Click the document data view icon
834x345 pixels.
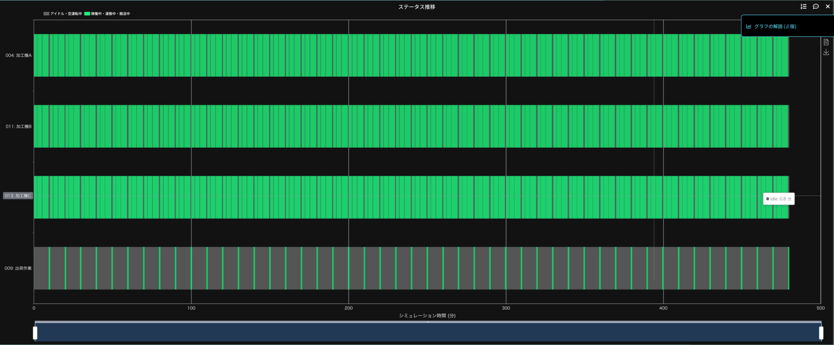(826, 42)
